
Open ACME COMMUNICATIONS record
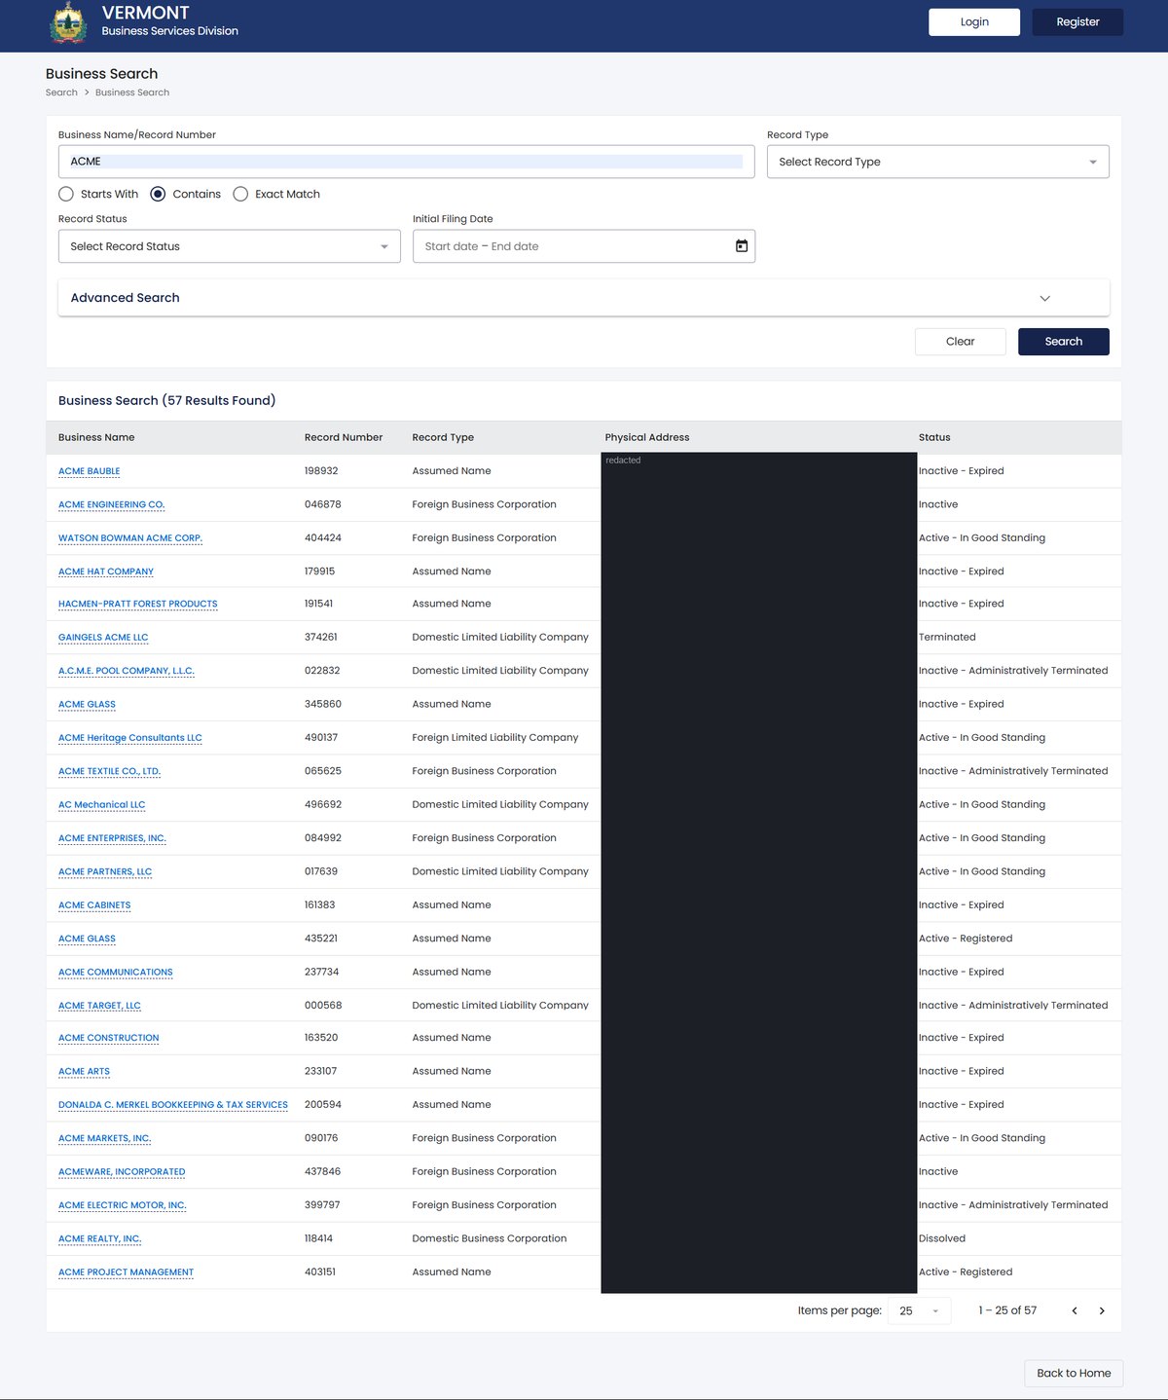[116, 972]
